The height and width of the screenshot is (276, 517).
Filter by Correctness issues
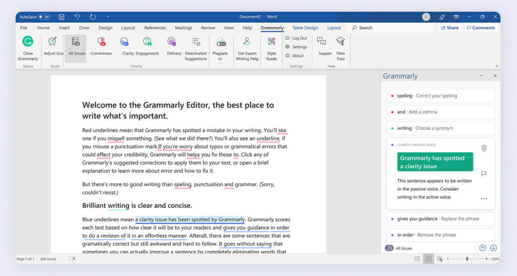[x=101, y=46]
